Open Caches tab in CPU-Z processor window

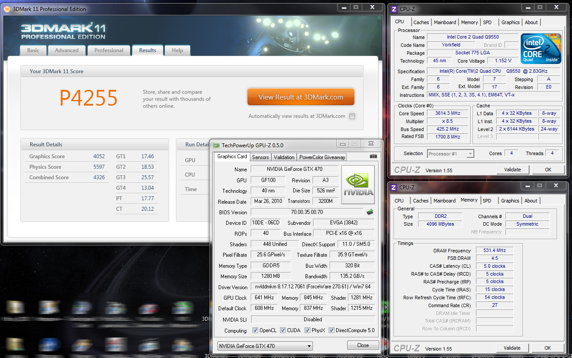(x=421, y=22)
